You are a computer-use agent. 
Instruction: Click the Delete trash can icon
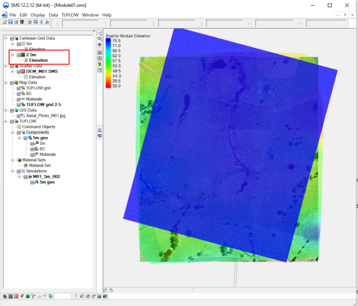[x=22, y=22]
